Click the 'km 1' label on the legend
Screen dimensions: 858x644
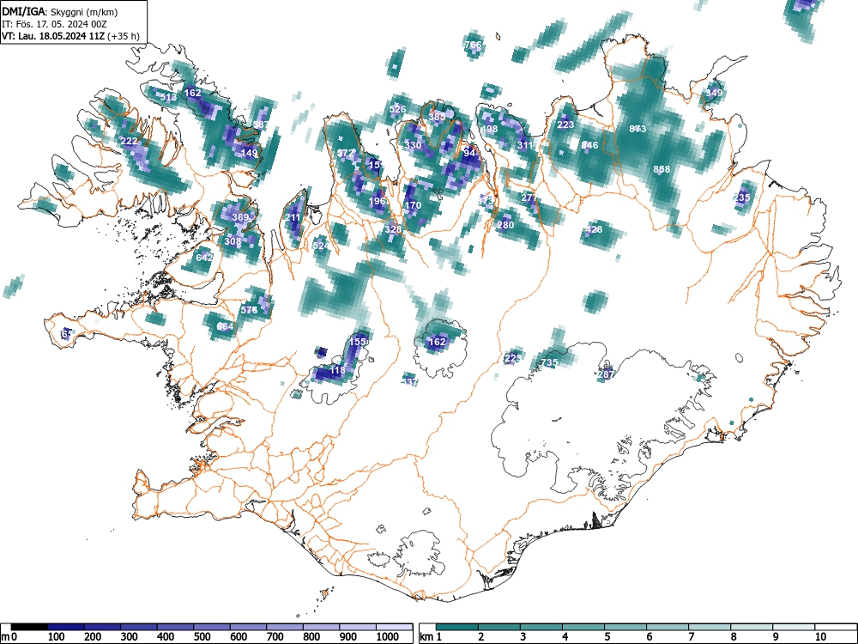point(432,637)
